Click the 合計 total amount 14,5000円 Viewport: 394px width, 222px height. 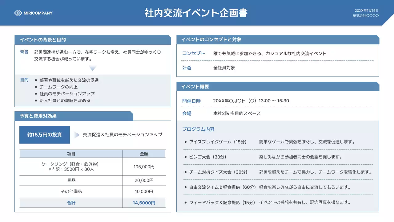click(x=144, y=203)
